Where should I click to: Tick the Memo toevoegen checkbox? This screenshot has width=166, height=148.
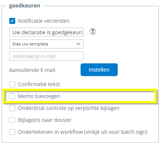tap(12, 96)
